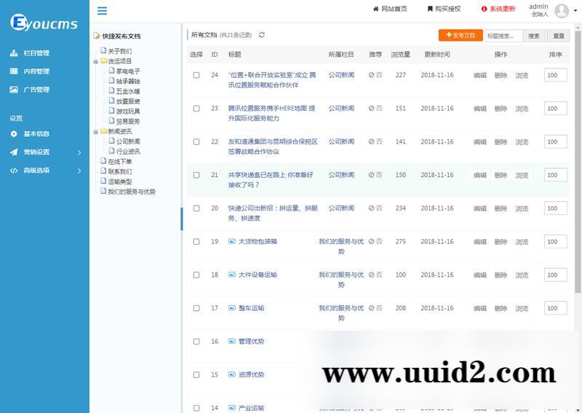Expand the 营销设置 submenu arrow

point(79,152)
